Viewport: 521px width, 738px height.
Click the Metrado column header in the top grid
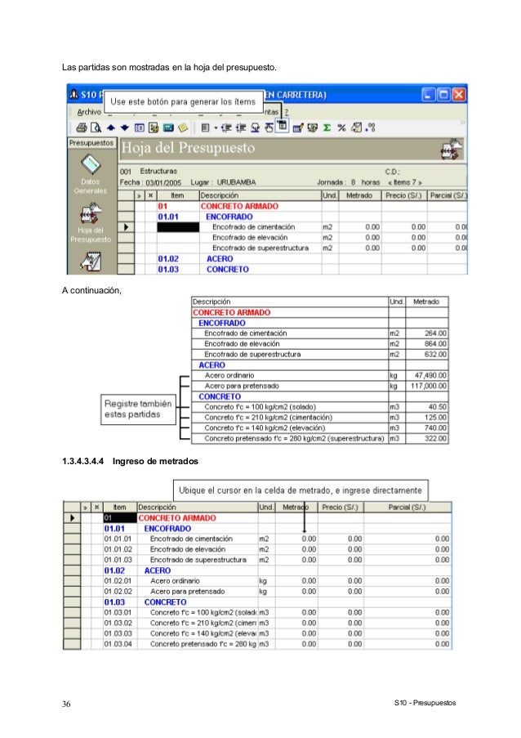tap(359, 195)
